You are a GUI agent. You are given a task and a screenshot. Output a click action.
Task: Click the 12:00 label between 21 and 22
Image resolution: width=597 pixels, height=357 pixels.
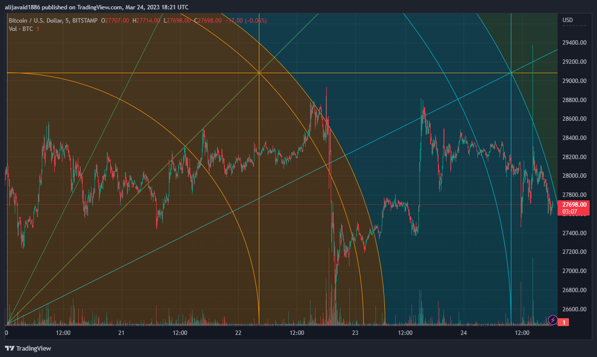[180, 333]
